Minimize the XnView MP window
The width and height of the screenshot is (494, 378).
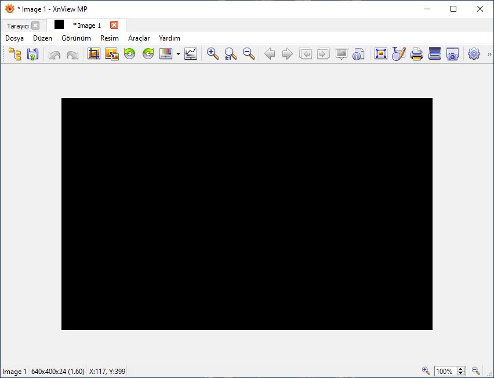[x=427, y=9]
